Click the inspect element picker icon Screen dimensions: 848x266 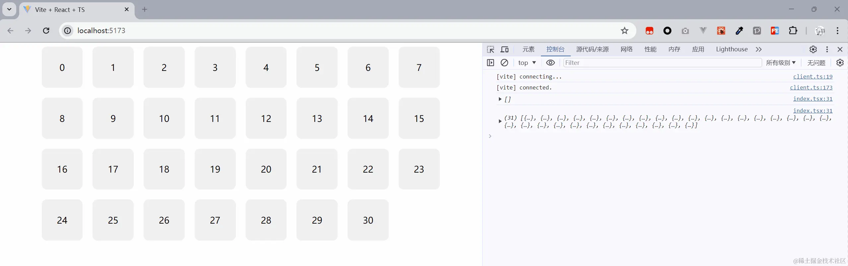(490, 49)
